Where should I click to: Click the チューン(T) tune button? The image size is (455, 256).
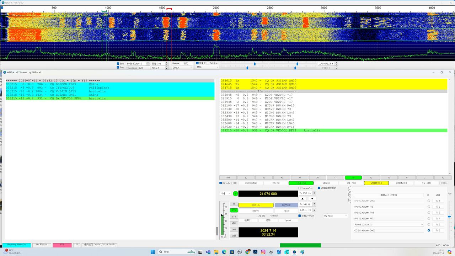point(427,183)
